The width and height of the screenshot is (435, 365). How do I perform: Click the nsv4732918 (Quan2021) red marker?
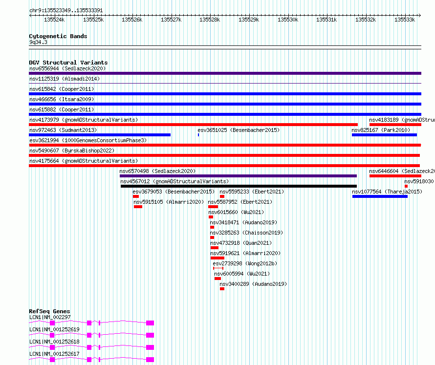(215, 248)
